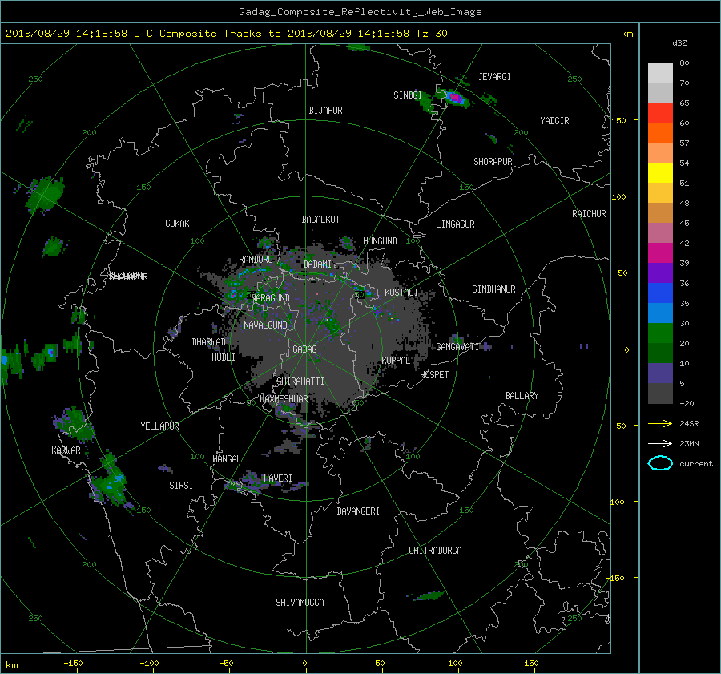Click the Gadag_Composite_Reflectivity_Web_Image title
721x674 pixels.
coord(360,12)
